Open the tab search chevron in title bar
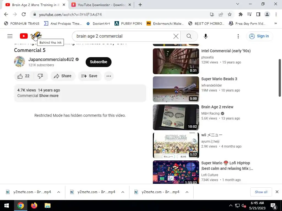 (238, 4)
